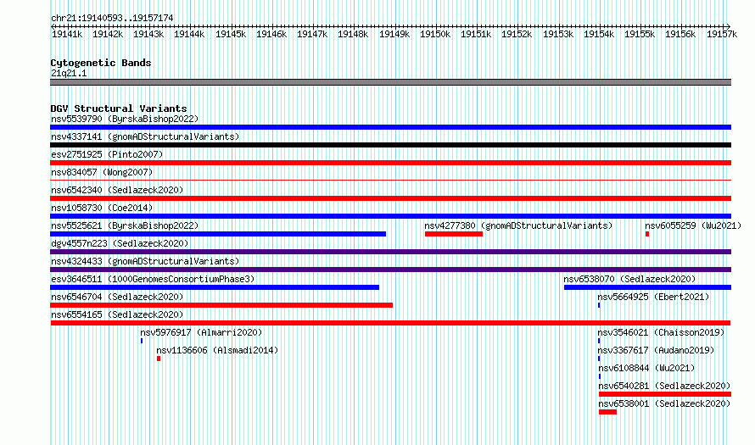
Task: Click the 19155k ruler tick label
Action: pyautogui.click(x=640, y=34)
